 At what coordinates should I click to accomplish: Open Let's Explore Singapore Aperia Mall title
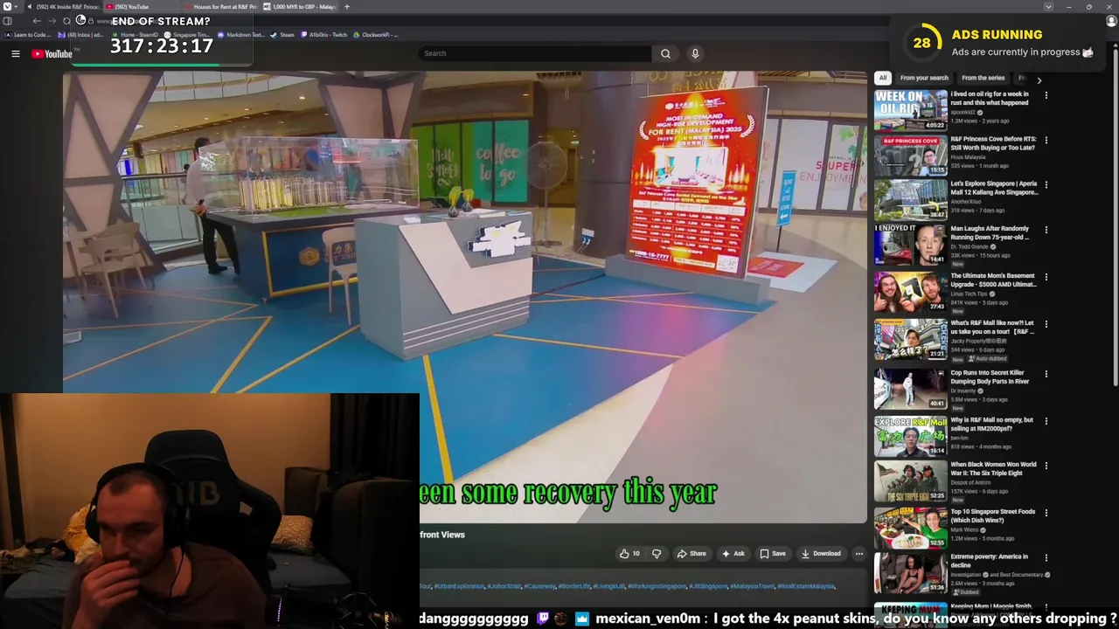pos(994,188)
